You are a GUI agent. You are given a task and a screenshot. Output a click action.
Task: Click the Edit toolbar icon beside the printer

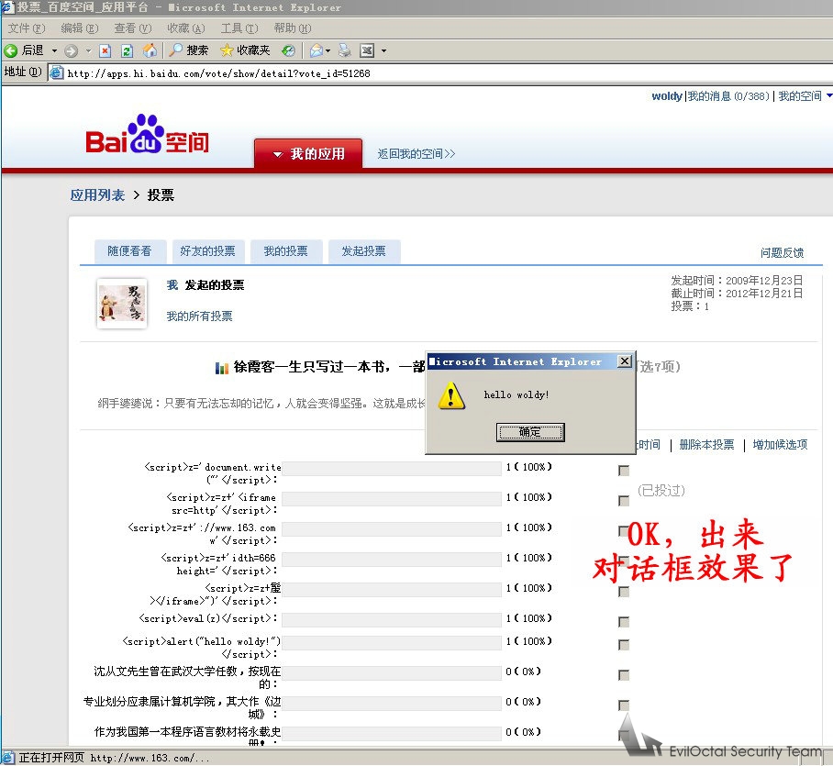coord(367,50)
